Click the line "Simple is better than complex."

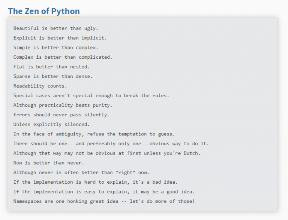[55, 48]
